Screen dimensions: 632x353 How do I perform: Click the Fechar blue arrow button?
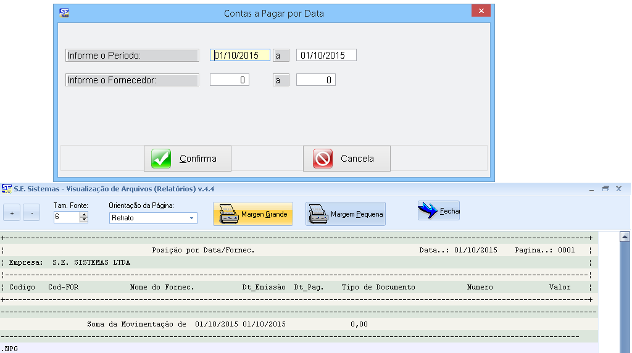(x=438, y=211)
